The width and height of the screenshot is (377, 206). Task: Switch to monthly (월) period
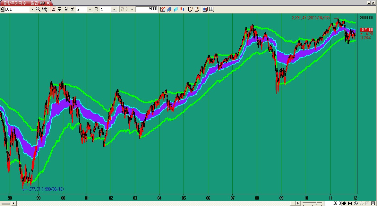tap(66, 9)
